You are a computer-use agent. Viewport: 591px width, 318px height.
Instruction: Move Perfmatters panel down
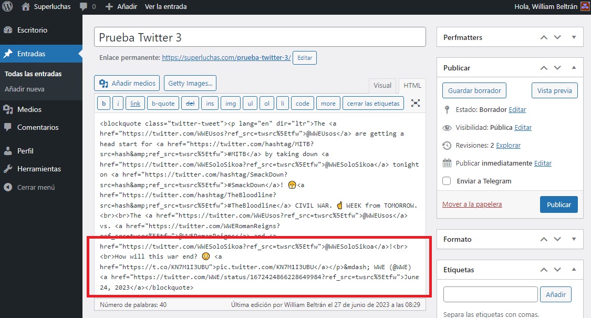[557, 37]
